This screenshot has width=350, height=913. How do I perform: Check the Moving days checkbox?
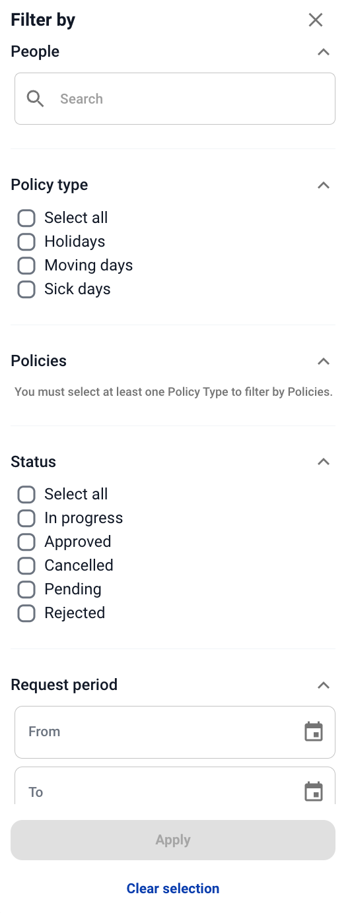pos(26,265)
